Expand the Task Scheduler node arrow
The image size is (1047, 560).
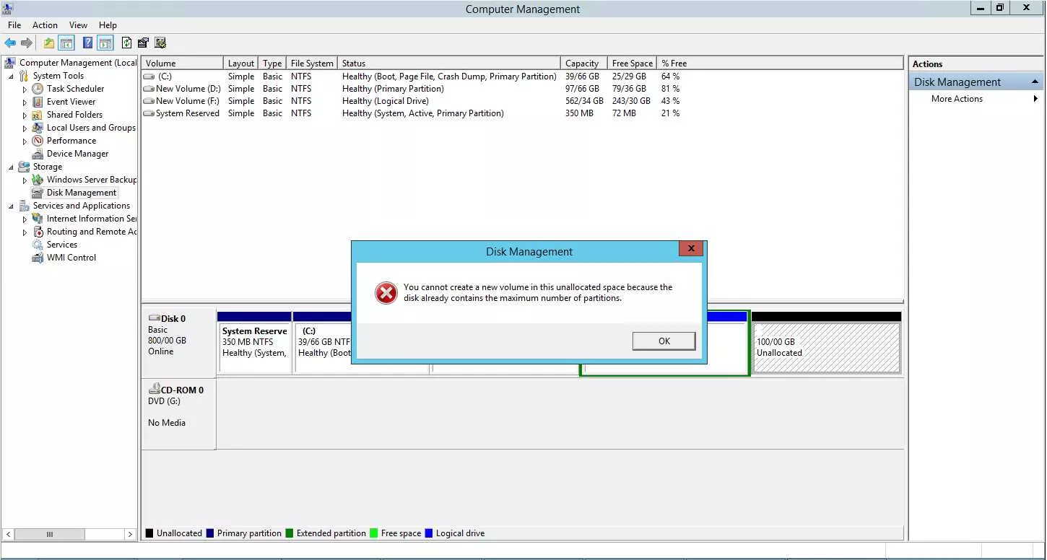click(25, 89)
